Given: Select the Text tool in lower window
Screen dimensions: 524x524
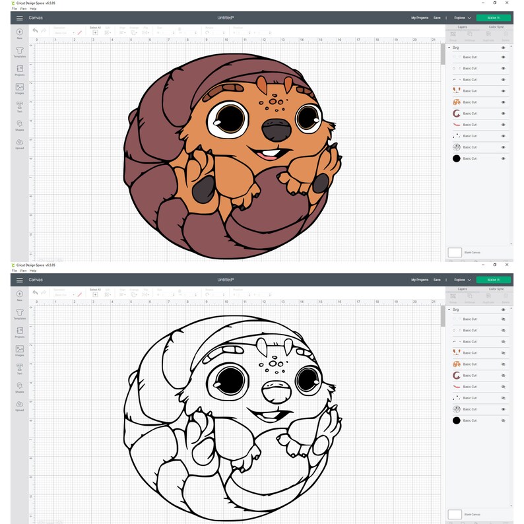Looking at the screenshot, I should (x=20, y=369).
